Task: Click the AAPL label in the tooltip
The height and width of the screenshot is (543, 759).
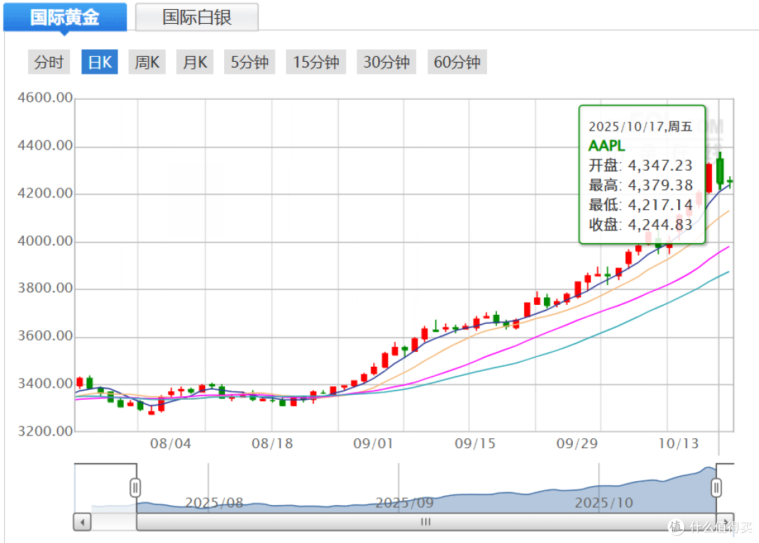Action: [606, 146]
